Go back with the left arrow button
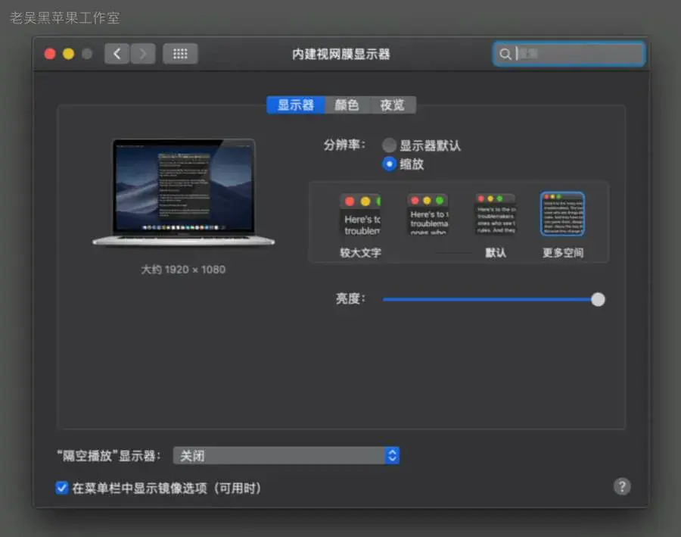This screenshot has width=681, height=537. 117,54
